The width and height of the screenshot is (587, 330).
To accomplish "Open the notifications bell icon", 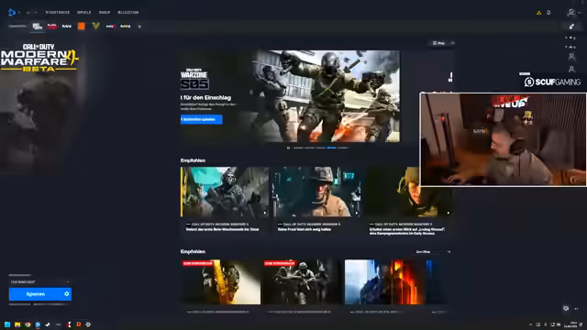I will point(548,13).
